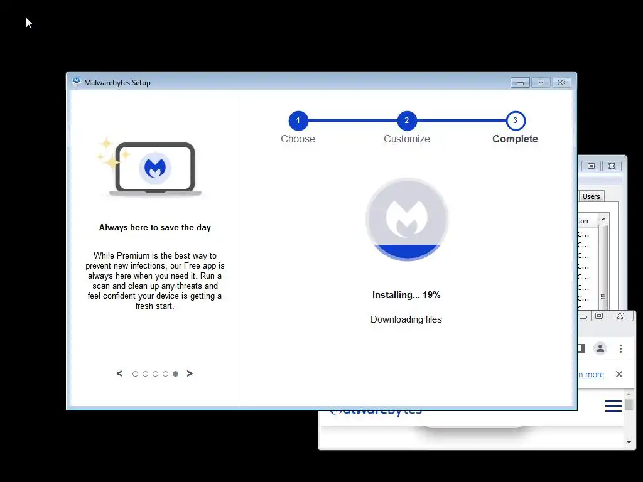Go to previous slide with left arrow
This screenshot has width=643, height=482.
(119, 373)
